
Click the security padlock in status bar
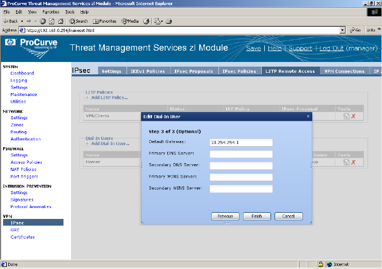(321, 264)
